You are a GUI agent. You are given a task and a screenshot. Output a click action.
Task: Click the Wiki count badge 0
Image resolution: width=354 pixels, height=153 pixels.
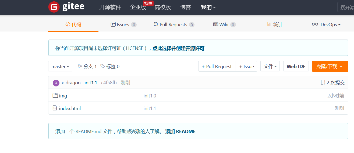pyautogui.click(x=233, y=25)
